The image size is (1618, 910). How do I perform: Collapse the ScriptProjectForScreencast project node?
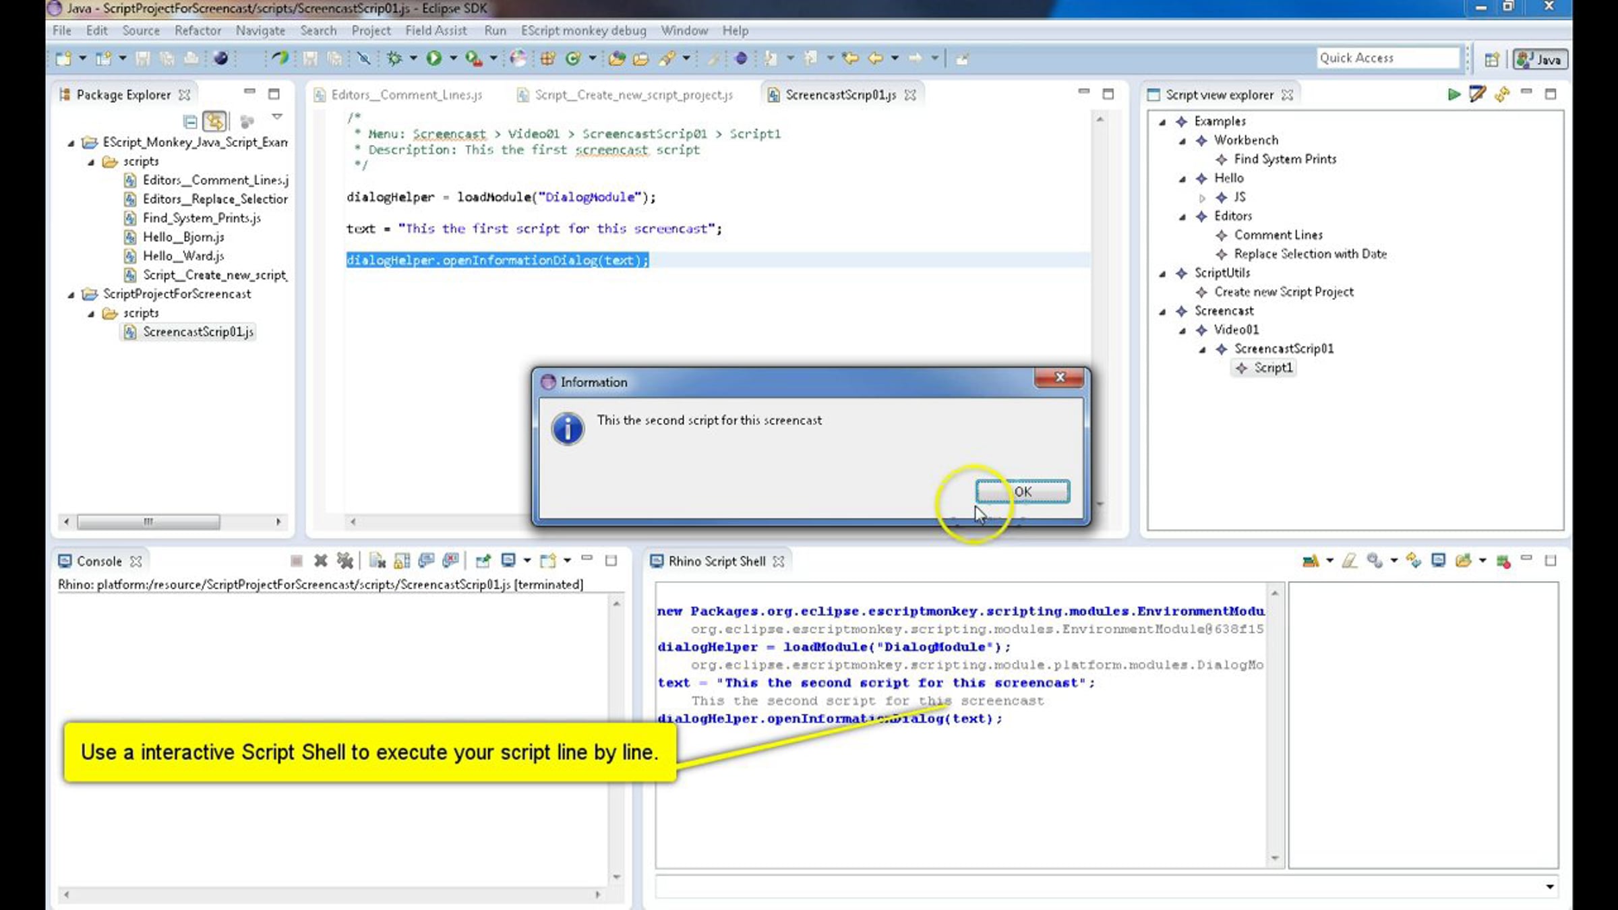click(71, 295)
